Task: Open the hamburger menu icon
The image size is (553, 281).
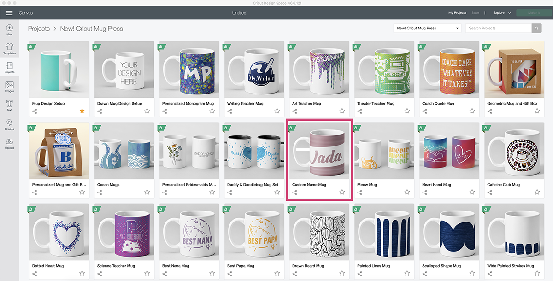Action: (9, 13)
